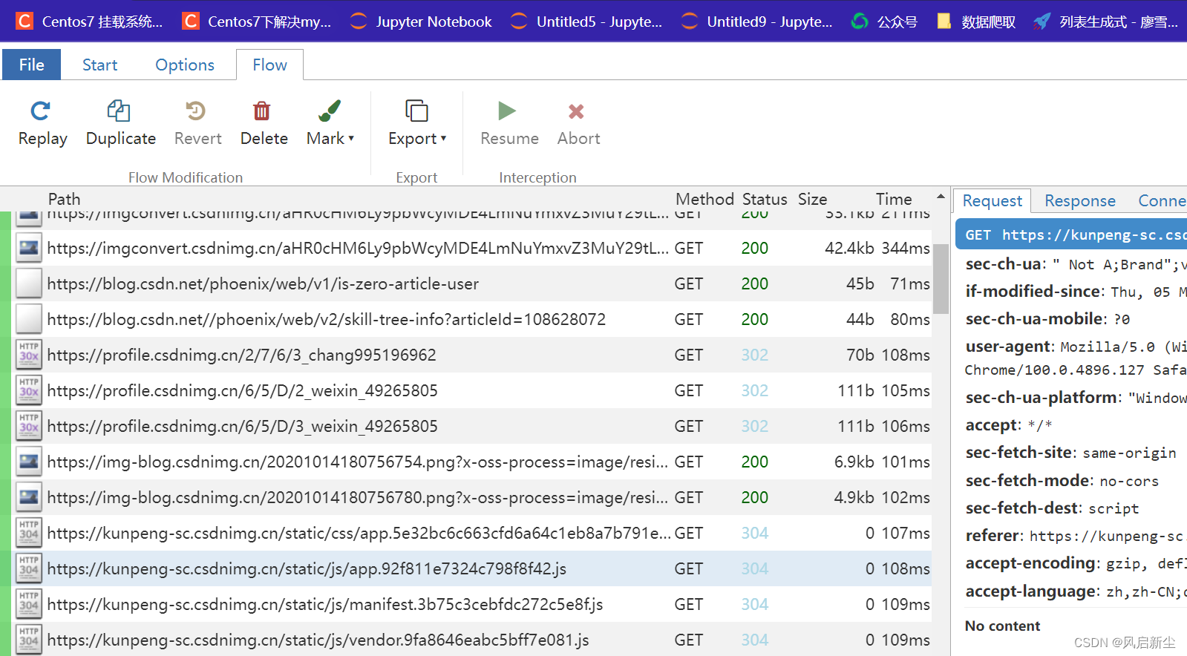Image resolution: width=1187 pixels, height=656 pixels.
Task: Click the scroll-up arrow of flow list
Action: coord(941,197)
